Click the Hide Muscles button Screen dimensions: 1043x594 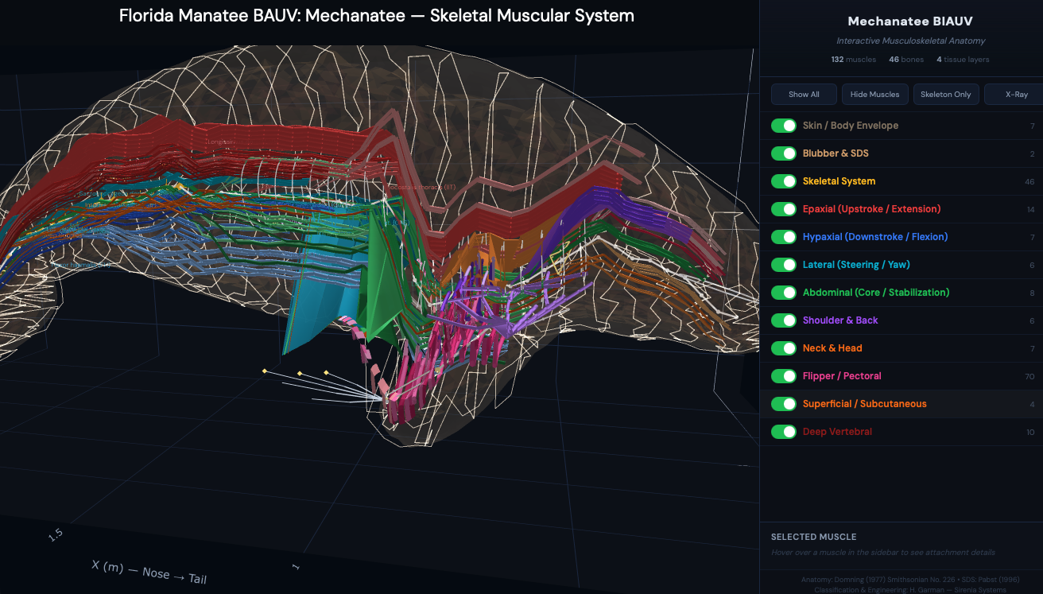click(874, 94)
